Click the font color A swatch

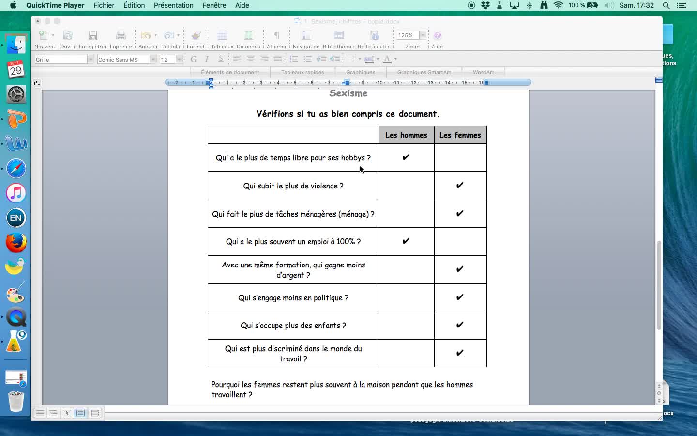pos(387,59)
